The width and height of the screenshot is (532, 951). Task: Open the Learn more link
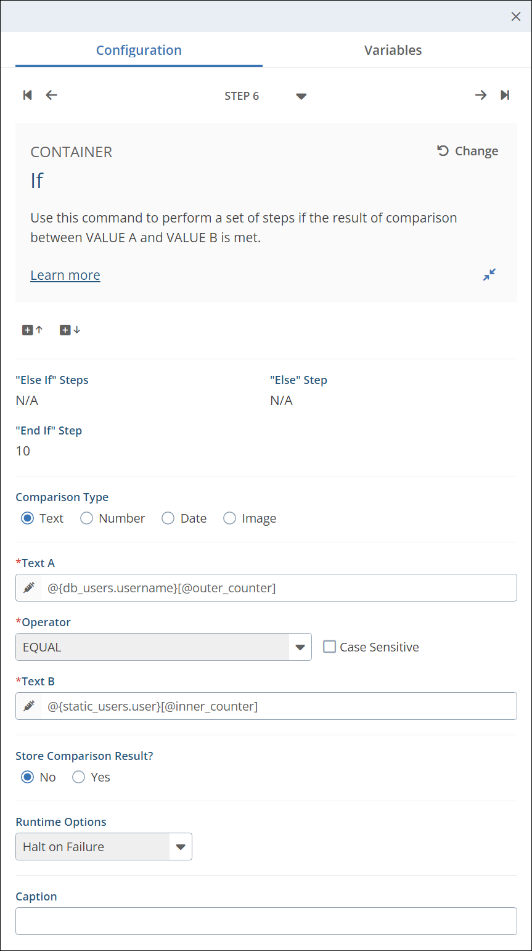[x=65, y=276]
